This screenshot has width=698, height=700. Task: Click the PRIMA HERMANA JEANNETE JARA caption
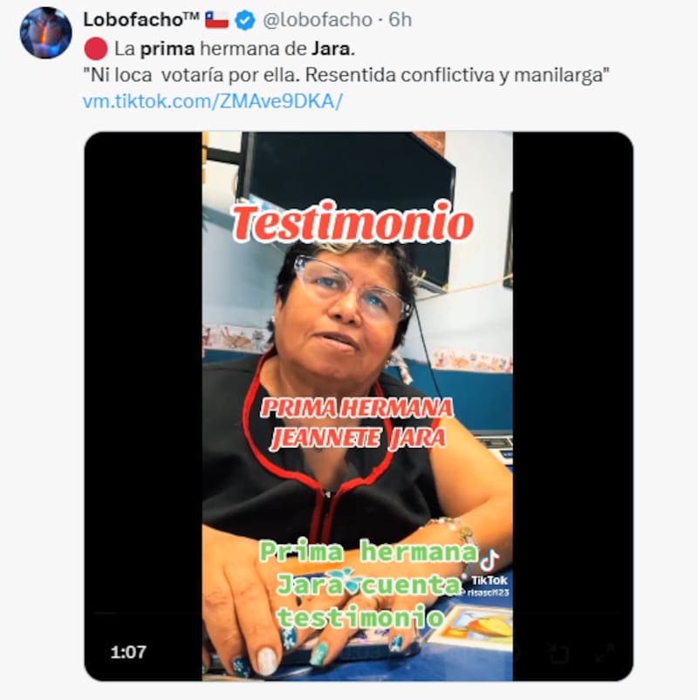click(357, 423)
